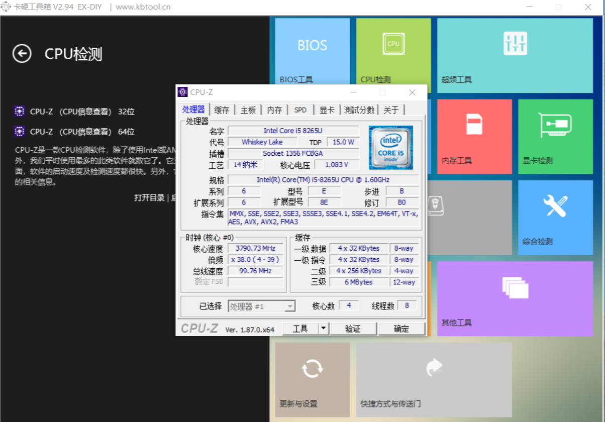This screenshot has height=422, width=605.
Task: Open the 其他工具 tile
Action: click(x=515, y=298)
